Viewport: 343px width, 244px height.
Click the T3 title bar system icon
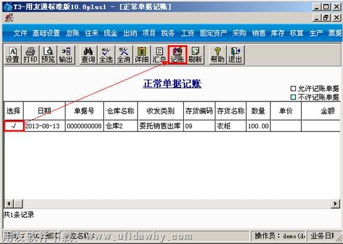coord(8,7)
